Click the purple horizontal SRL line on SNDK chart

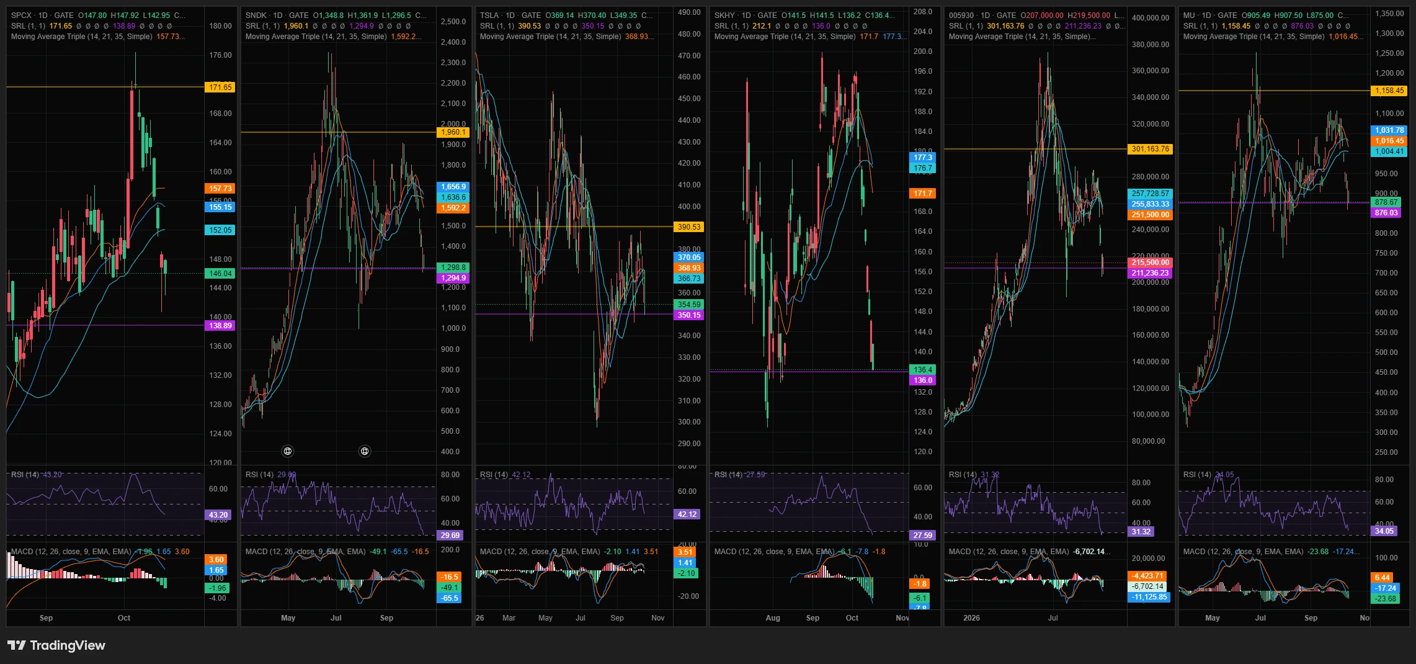point(338,268)
